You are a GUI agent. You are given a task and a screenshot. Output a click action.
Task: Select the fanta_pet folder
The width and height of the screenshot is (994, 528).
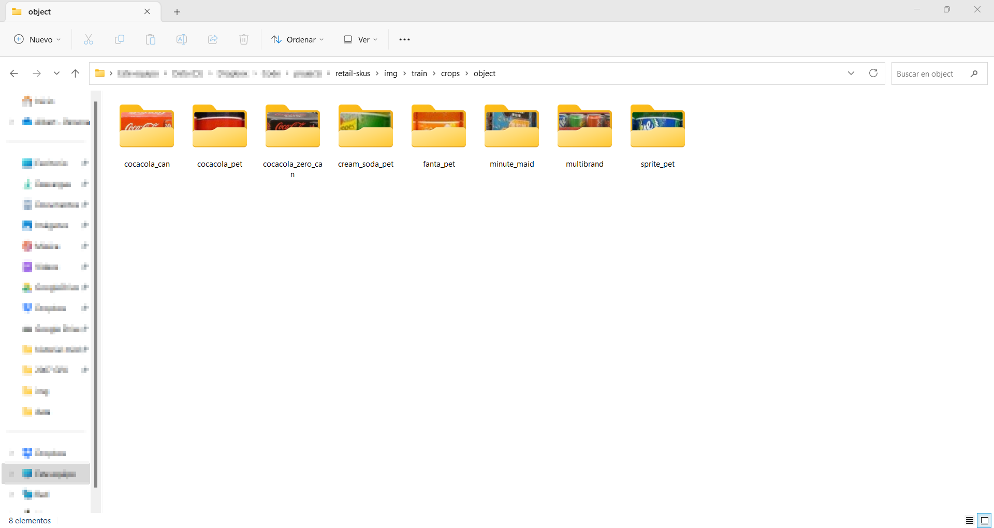[439, 136]
